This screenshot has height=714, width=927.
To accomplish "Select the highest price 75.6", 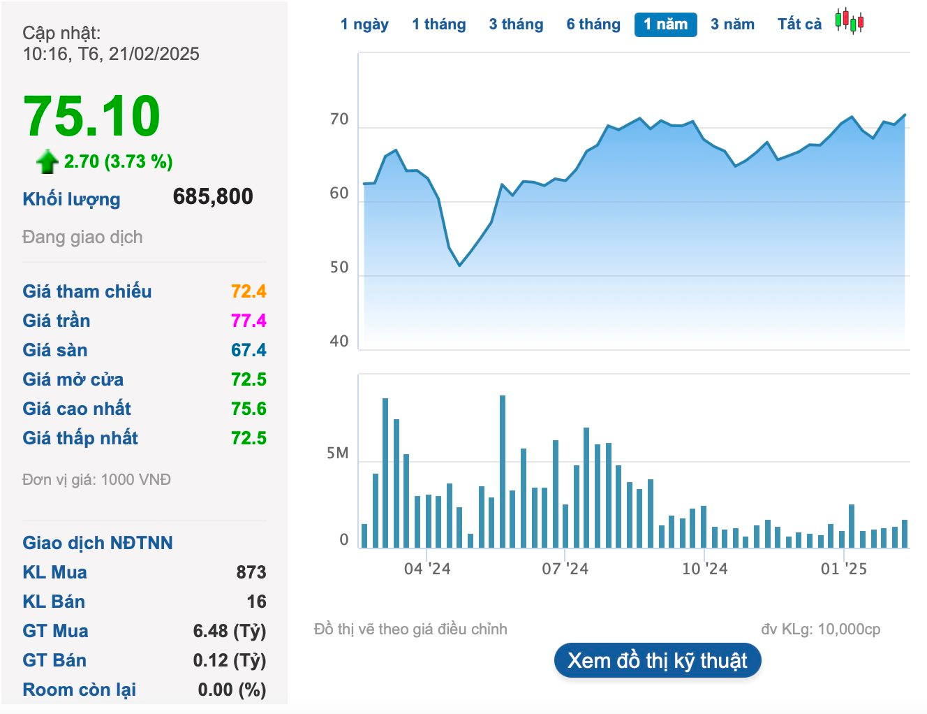I will (249, 409).
